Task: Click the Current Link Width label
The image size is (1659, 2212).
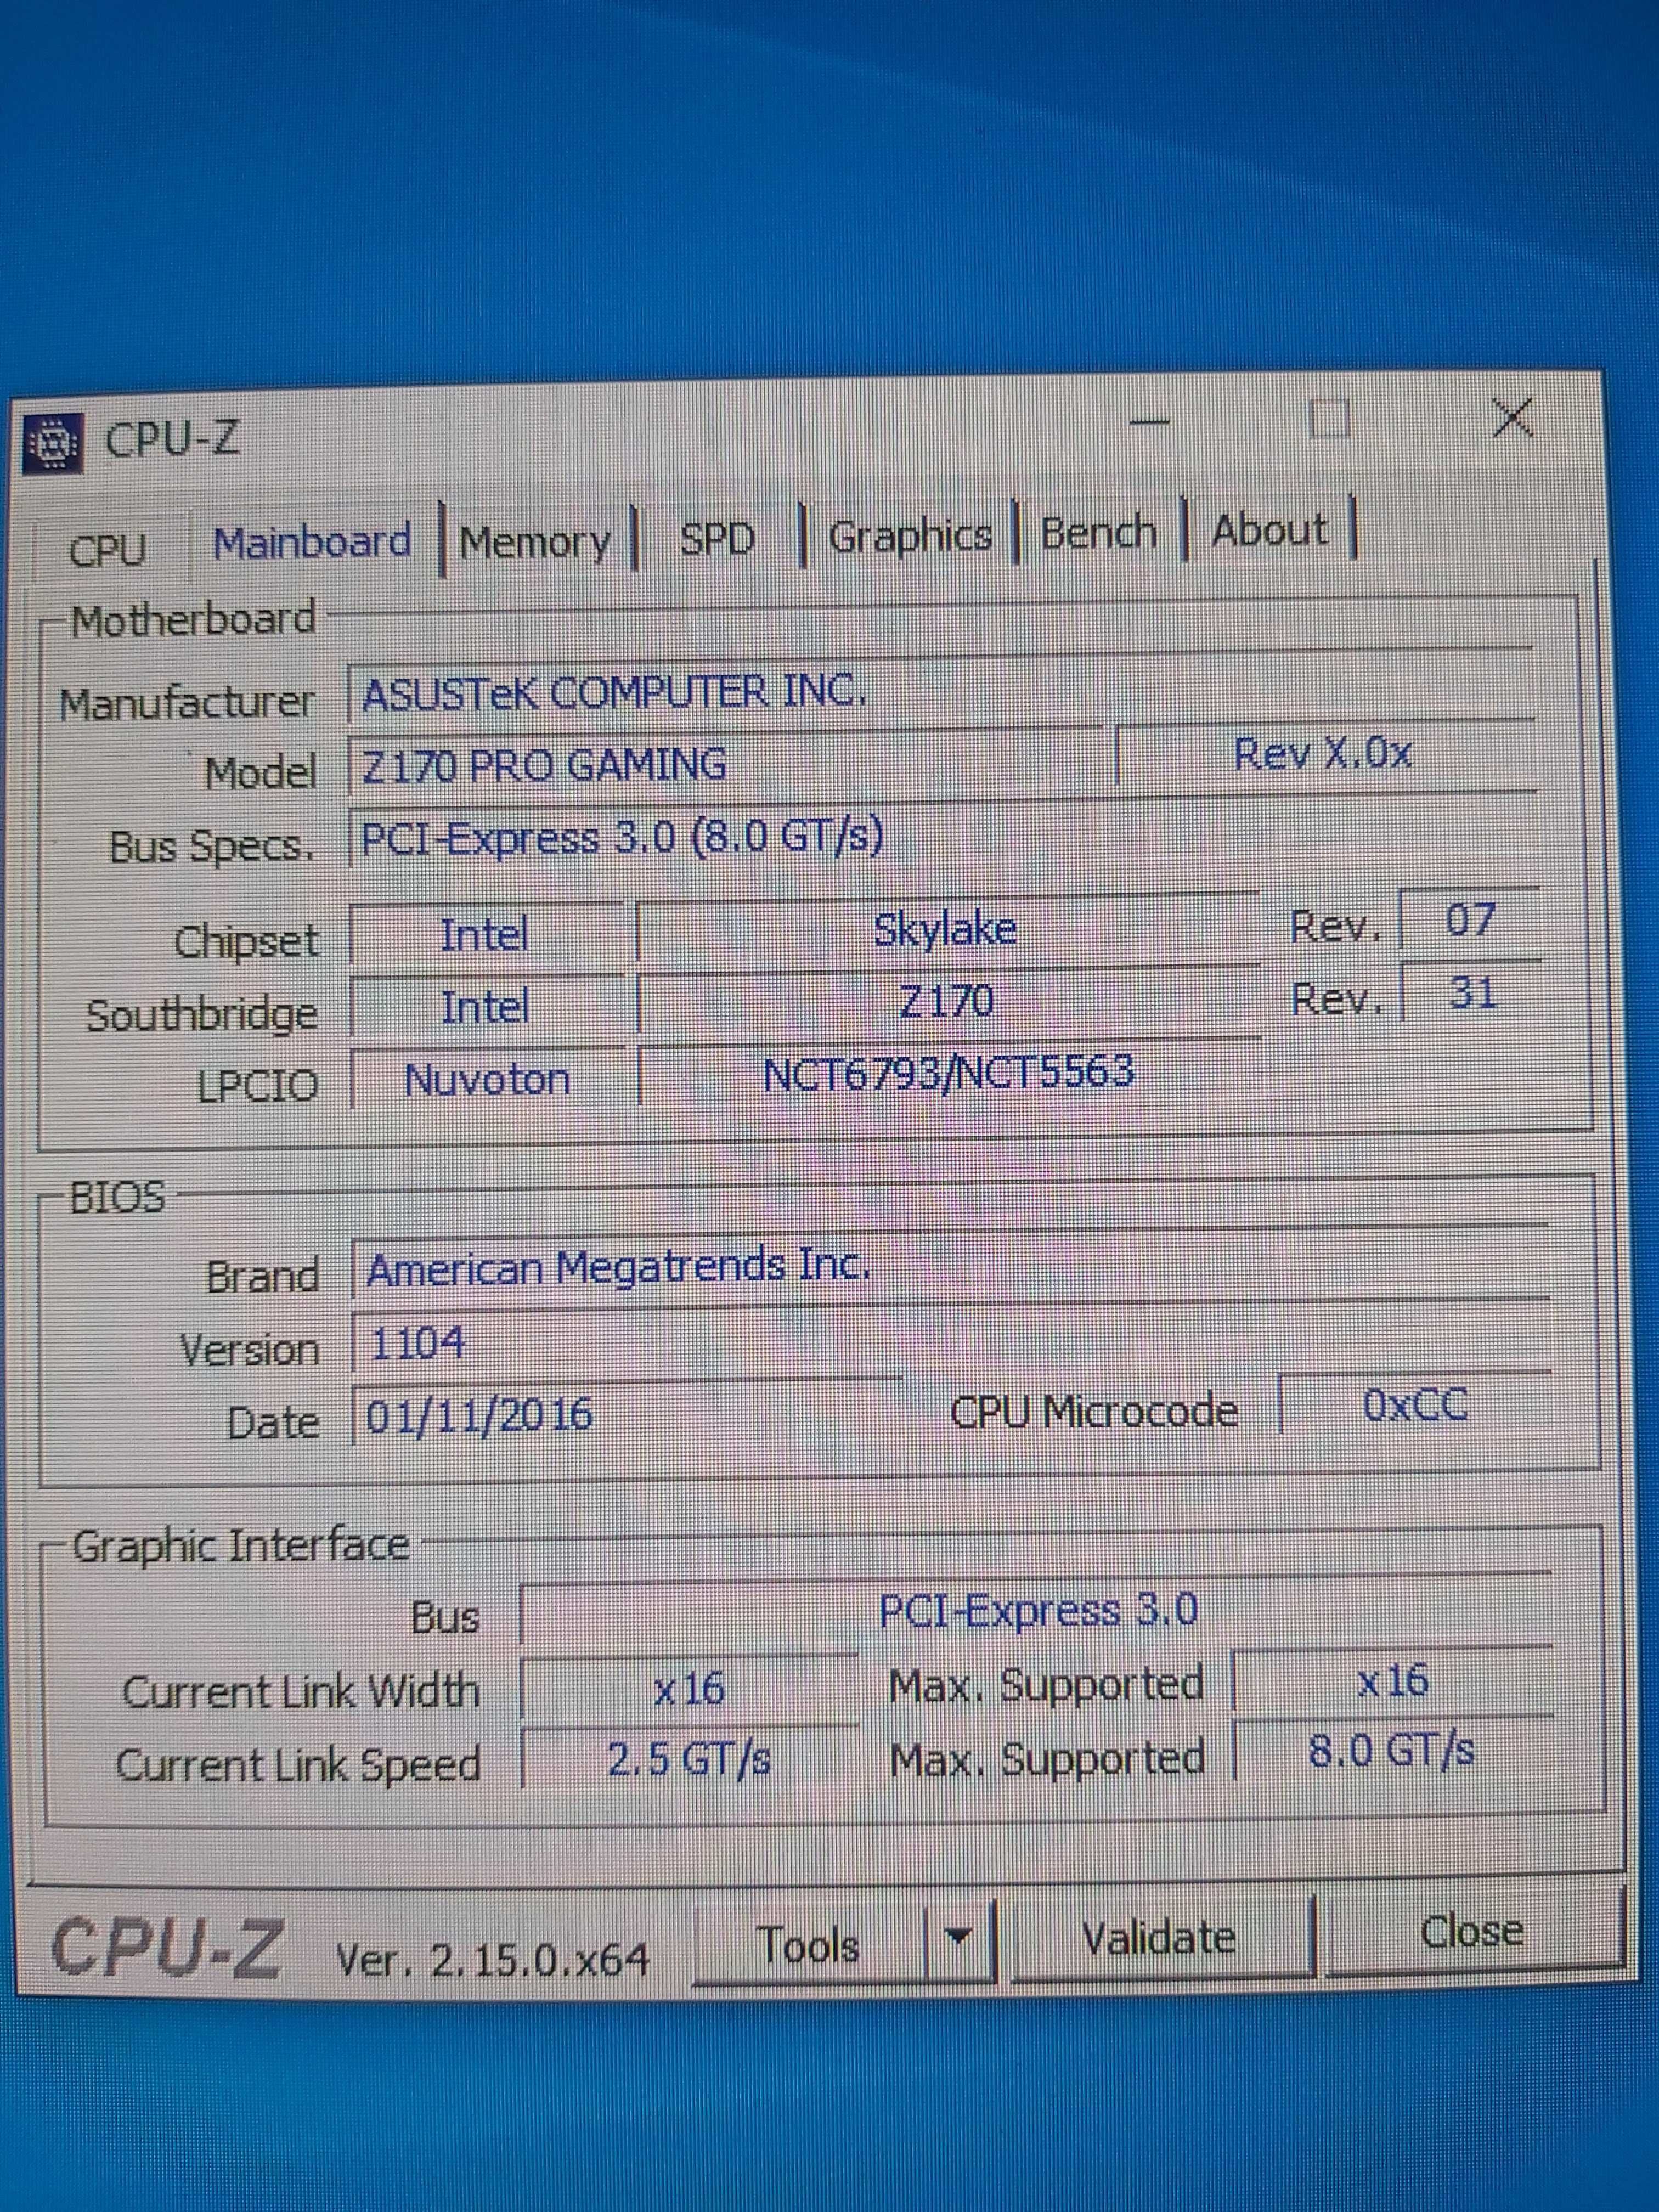Action: 300,1692
